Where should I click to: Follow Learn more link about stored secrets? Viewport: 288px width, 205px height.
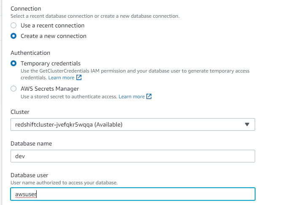[132, 97]
